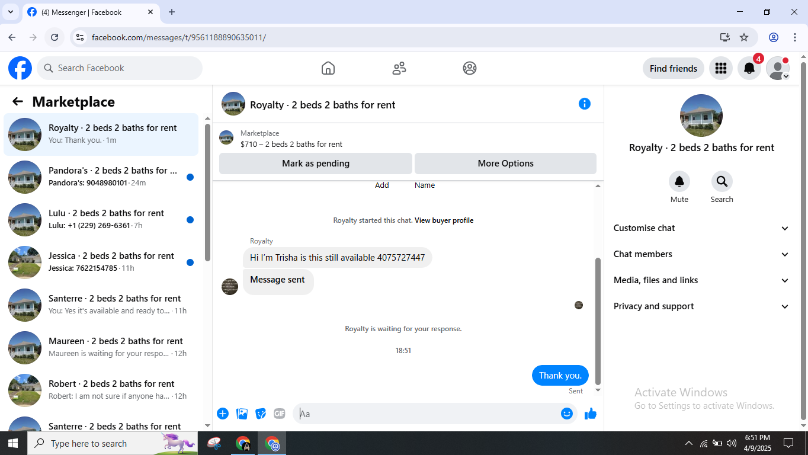Search in conversation with the magnifier icon

point(722,181)
